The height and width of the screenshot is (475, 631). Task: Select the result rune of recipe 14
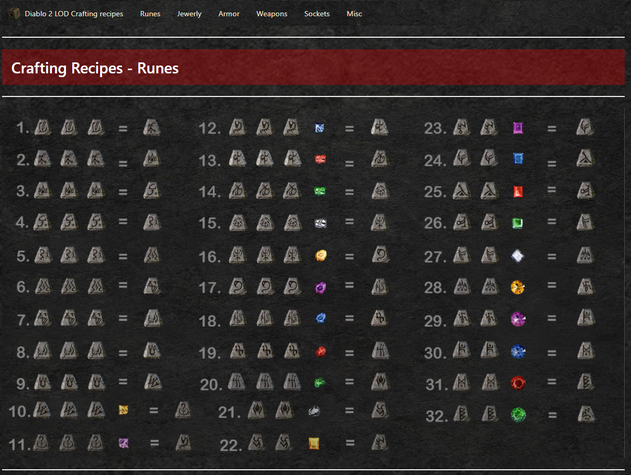point(379,191)
